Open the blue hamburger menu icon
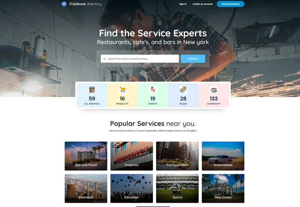This screenshot has width=300, height=207. [x=64, y=4]
